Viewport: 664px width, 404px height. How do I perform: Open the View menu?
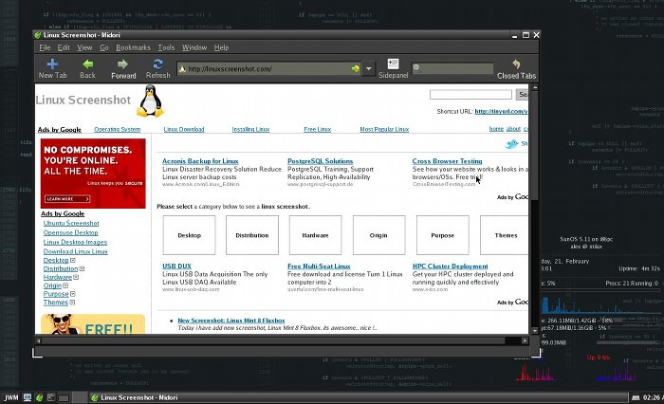[x=84, y=47]
